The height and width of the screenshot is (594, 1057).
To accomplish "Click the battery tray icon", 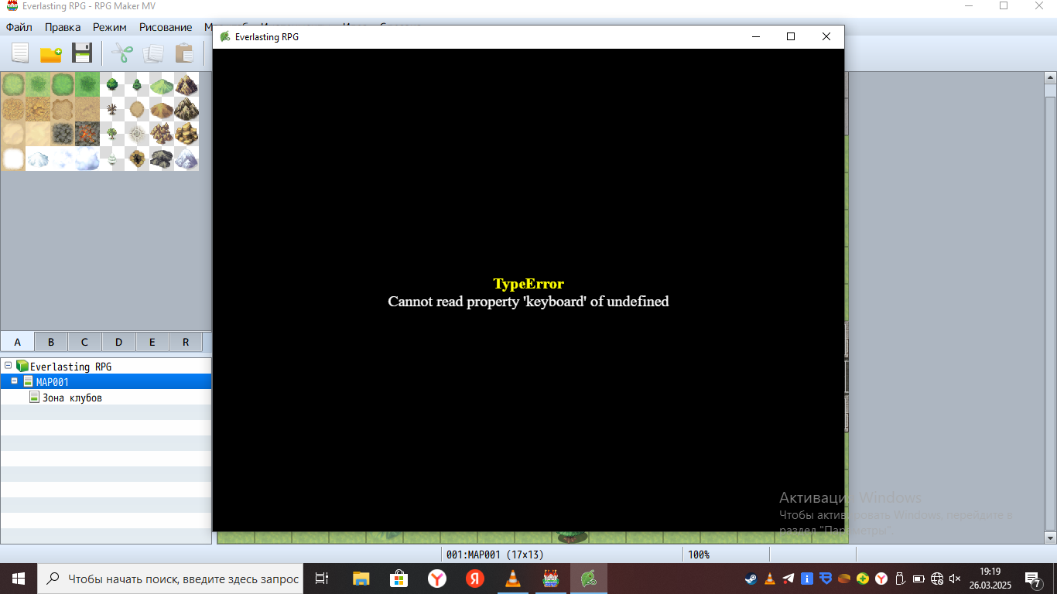I will 918,579.
